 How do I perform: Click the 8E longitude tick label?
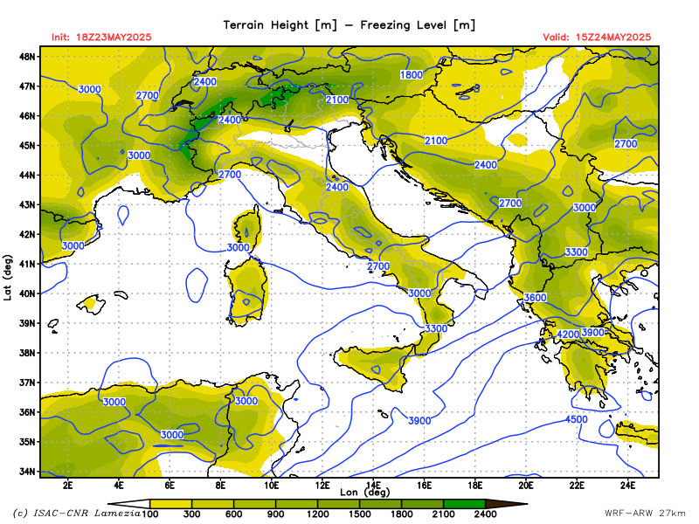pyautogui.click(x=220, y=485)
